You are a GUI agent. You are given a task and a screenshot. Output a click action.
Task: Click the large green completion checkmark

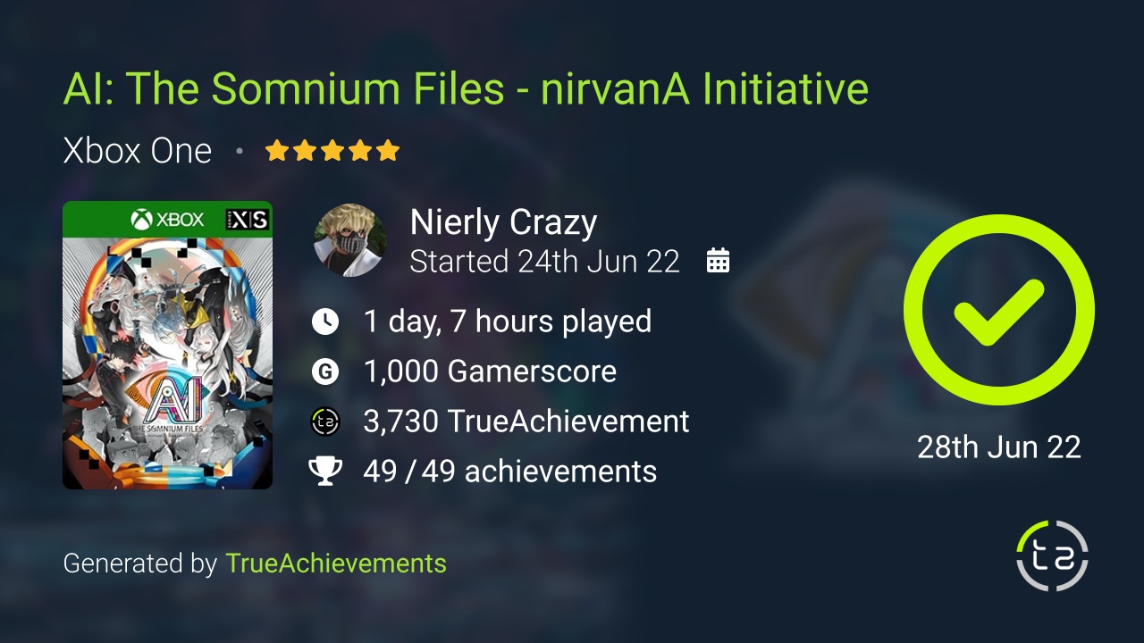[999, 310]
